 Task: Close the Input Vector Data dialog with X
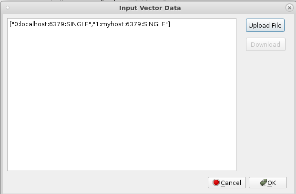pos(289,8)
